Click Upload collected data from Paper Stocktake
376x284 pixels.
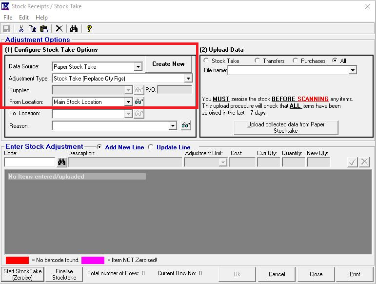tap(286, 128)
